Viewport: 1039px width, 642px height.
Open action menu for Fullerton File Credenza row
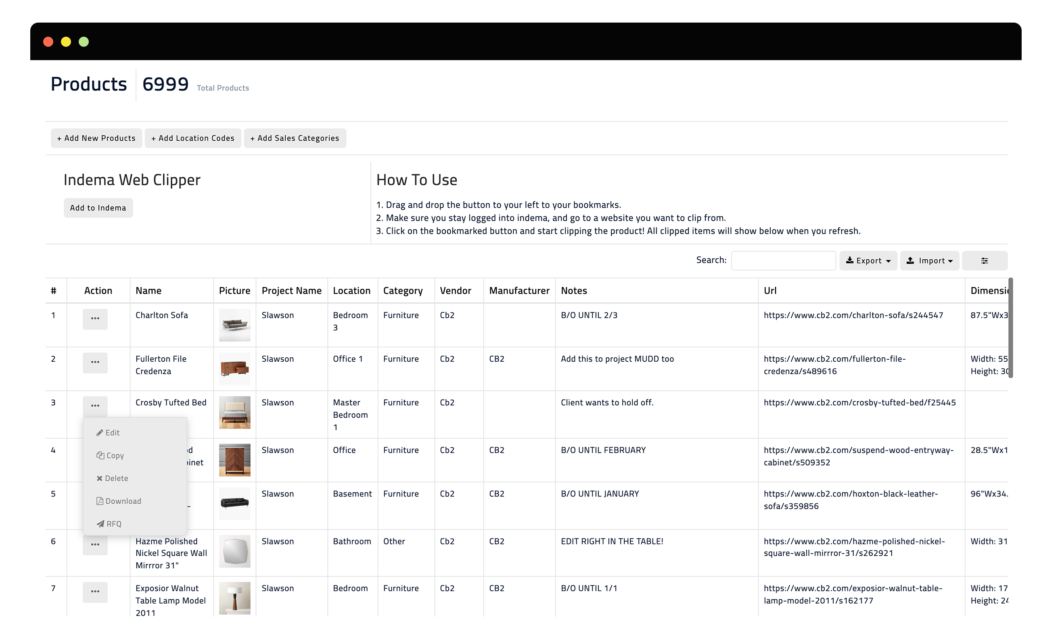tap(95, 363)
